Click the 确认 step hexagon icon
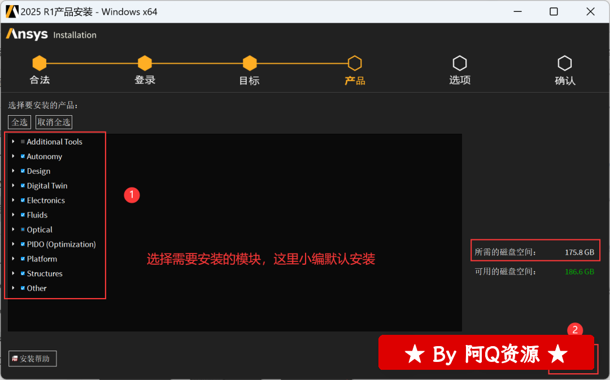Image resolution: width=610 pixels, height=380 pixels. (x=565, y=63)
